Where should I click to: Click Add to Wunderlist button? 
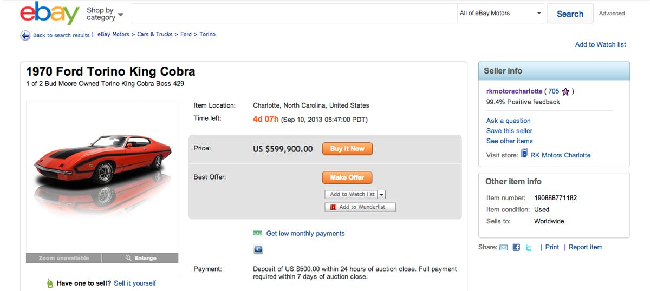point(360,207)
